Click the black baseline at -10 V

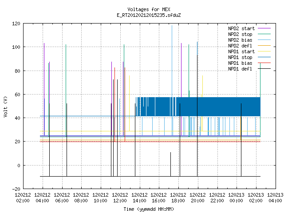pyautogui.click(x=150, y=176)
